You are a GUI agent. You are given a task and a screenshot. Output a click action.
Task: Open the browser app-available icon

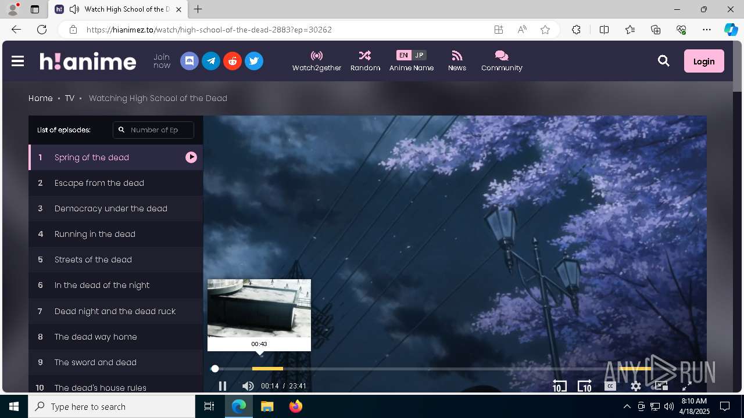click(x=499, y=30)
